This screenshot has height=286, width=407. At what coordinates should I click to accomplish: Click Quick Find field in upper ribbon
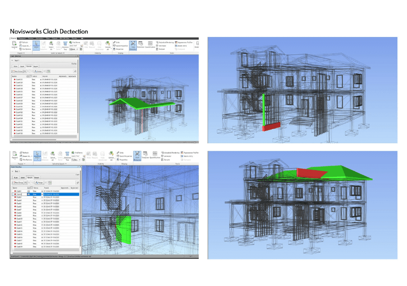click(74, 46)
